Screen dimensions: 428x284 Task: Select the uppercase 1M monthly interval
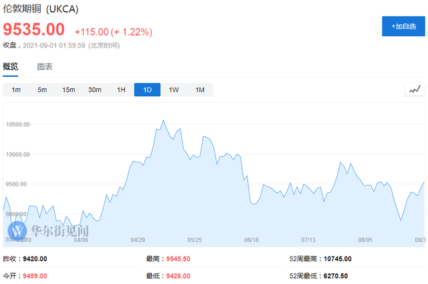(199, 90)
